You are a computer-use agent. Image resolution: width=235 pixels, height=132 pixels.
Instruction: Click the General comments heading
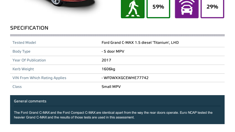coord(30,101)
